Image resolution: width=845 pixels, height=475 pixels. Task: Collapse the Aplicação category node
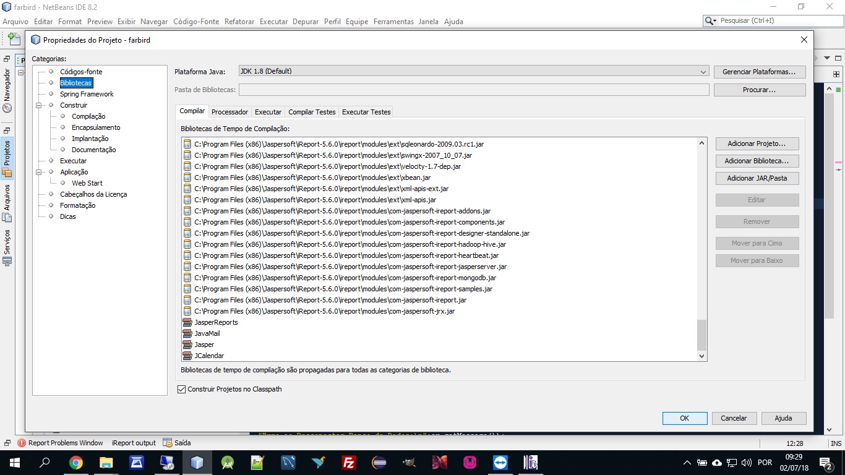(x=39, y=172)
